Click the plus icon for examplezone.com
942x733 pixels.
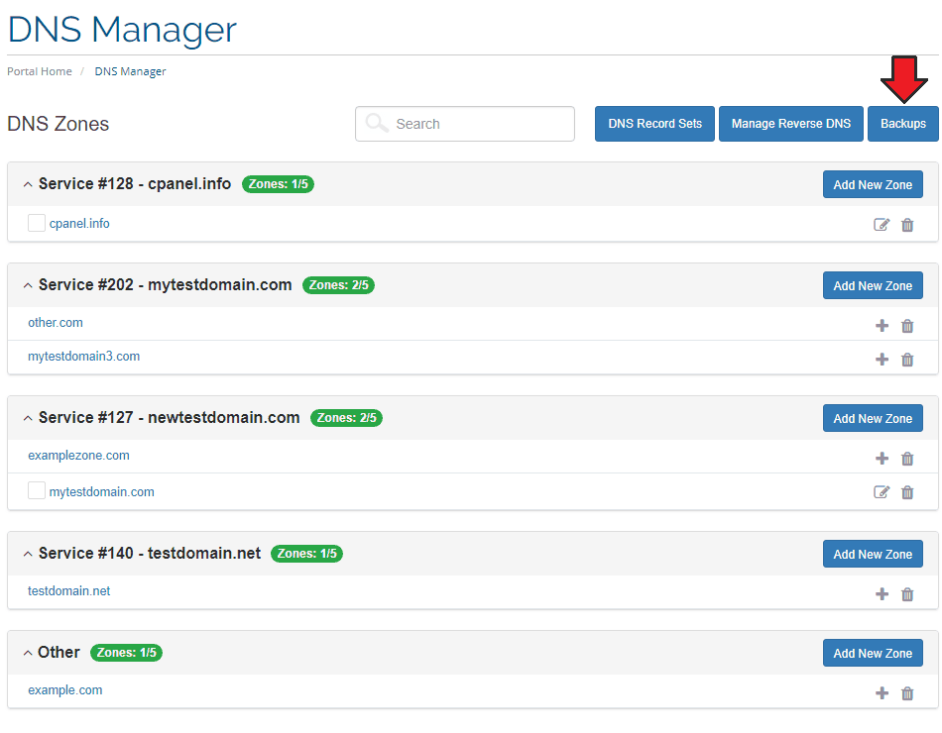pos(882,459)
